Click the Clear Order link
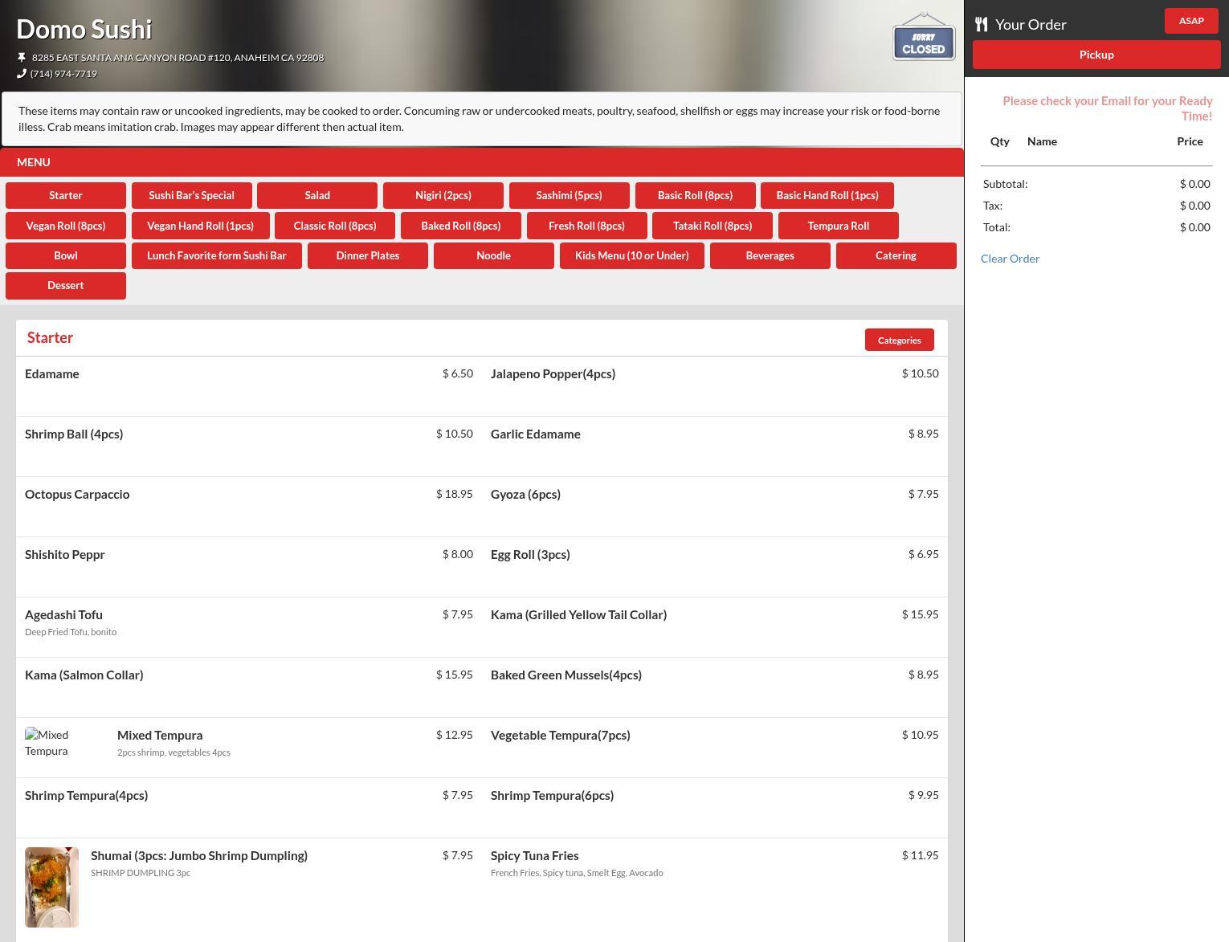This screenshot has height=942, width=1229. 1010,259
